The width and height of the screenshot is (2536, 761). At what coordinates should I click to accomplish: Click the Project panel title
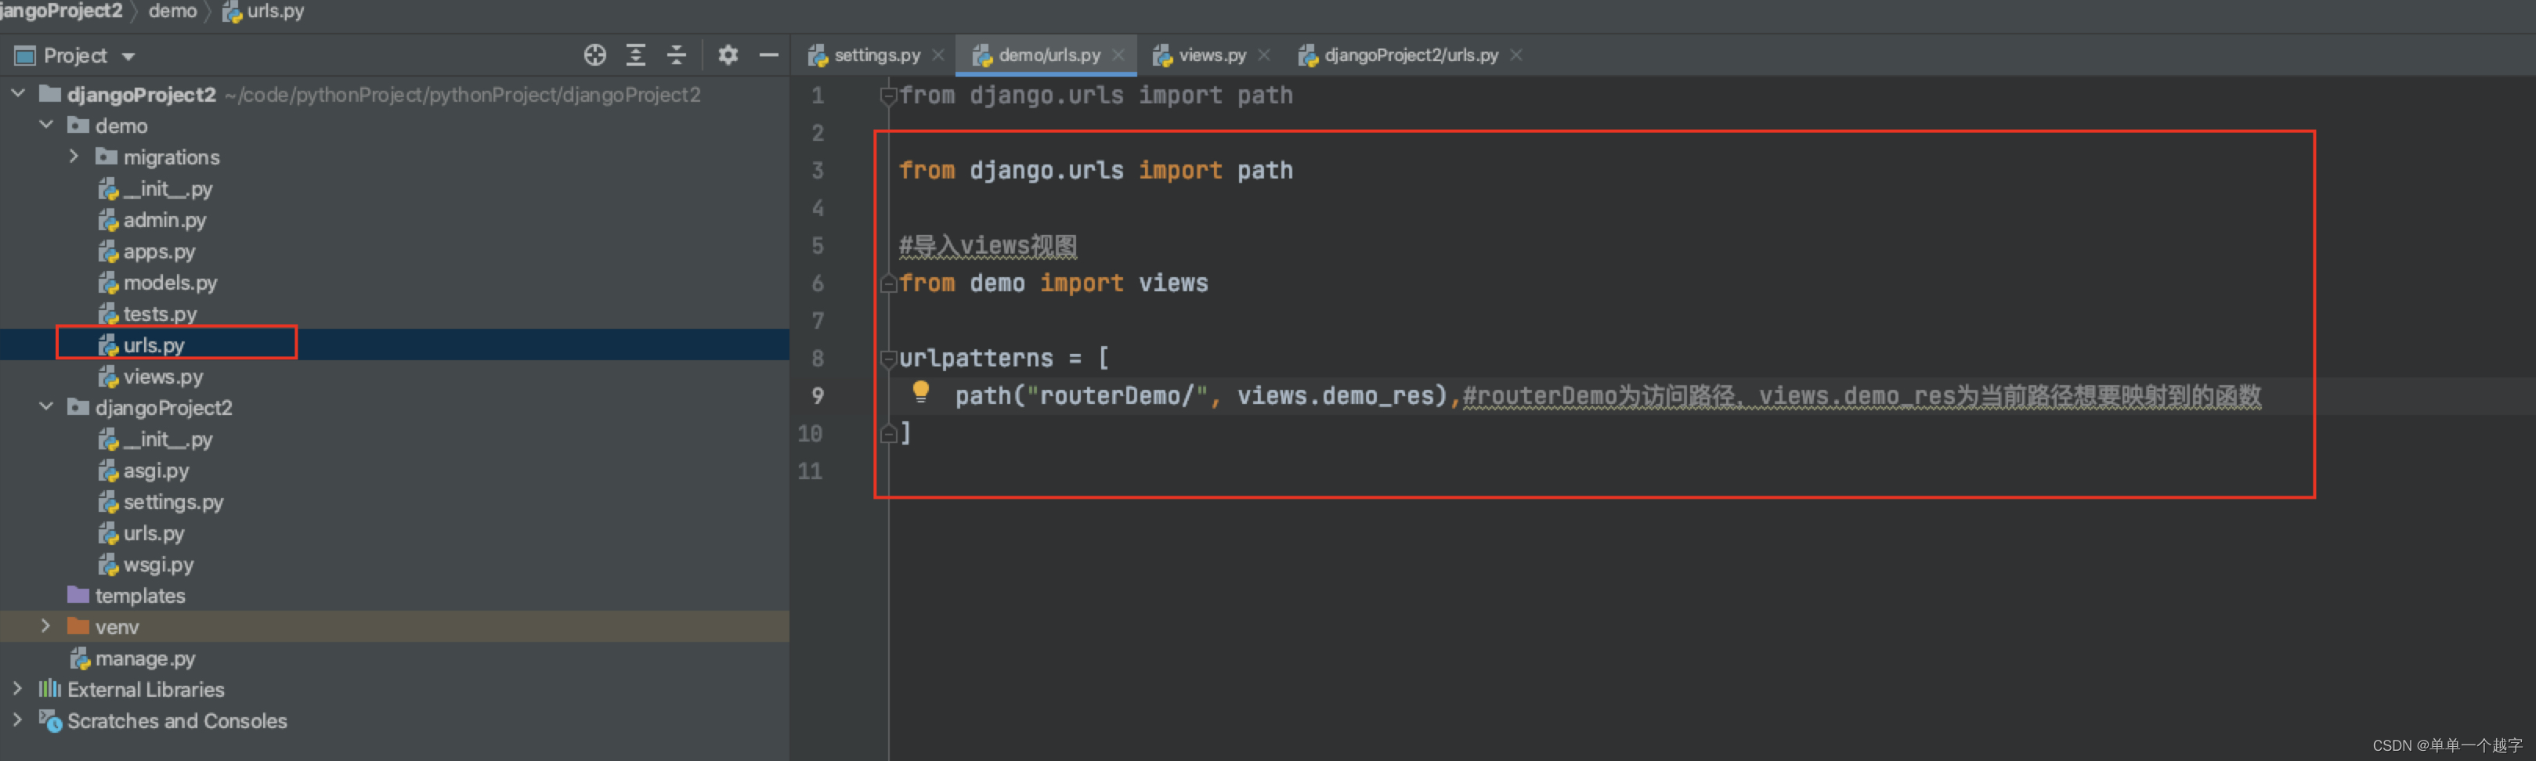pos(75,55)
